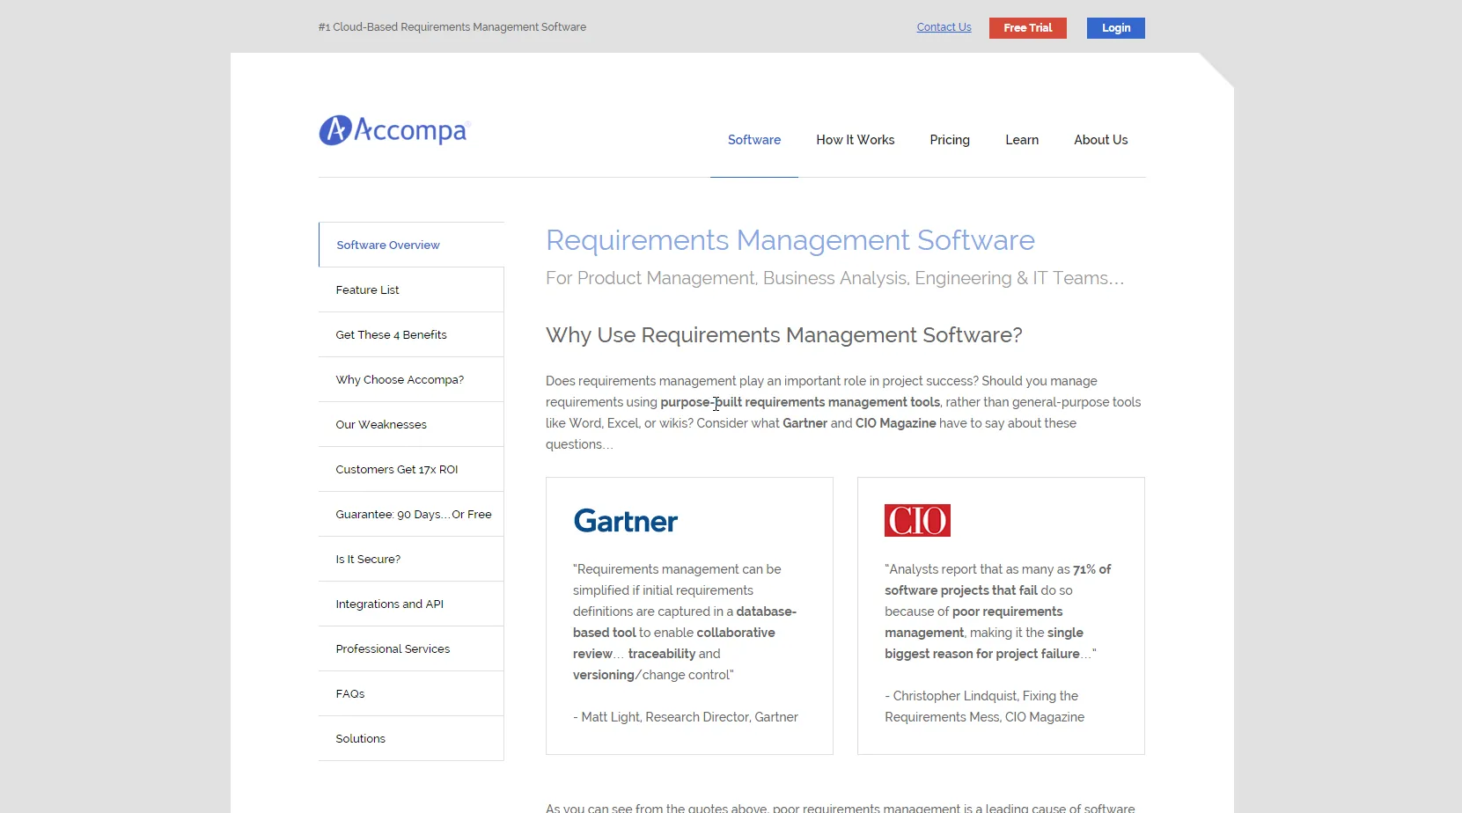The height and width of the screenshot is (813, 1462).
Task: Go to Pricing page
Action: [950, 140]
